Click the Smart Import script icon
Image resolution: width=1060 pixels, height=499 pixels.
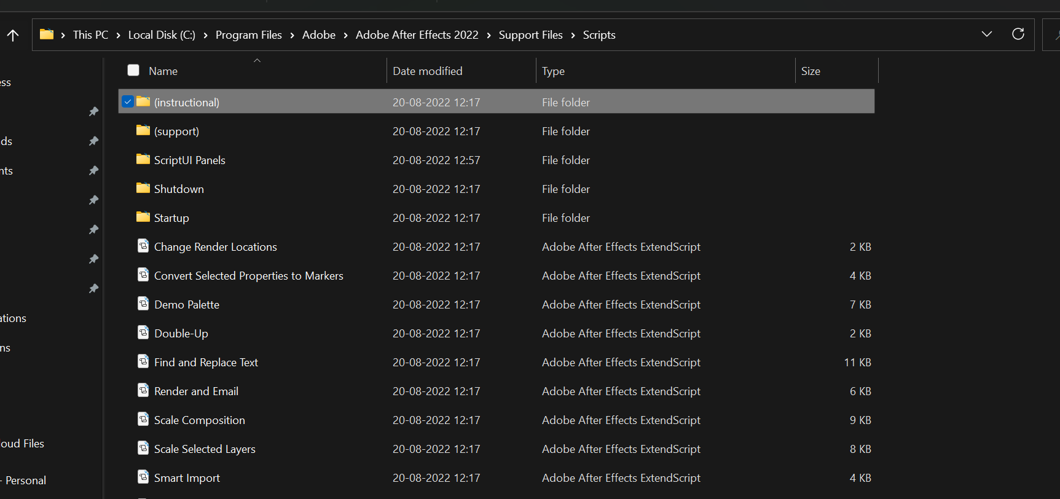click(143, 477)
